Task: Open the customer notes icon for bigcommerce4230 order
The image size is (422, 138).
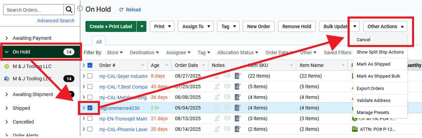Action: [227, 108]
